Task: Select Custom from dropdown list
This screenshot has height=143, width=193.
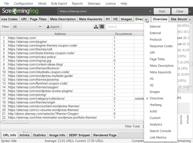Action: (x=161, y=118)
